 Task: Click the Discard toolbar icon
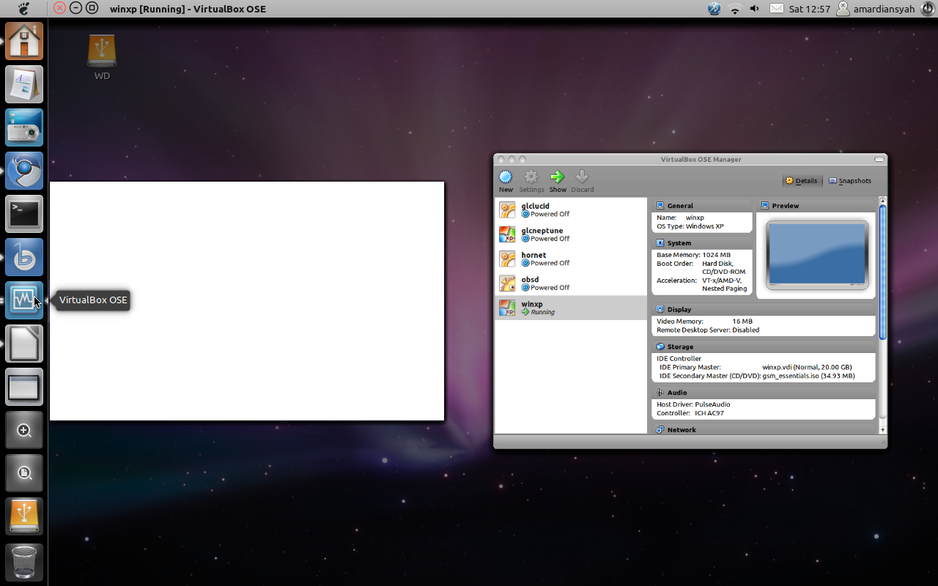(582, 177)
